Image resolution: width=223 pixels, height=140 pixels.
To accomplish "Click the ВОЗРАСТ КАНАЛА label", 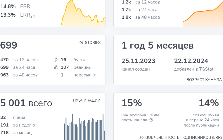I will tap(204, 80).
